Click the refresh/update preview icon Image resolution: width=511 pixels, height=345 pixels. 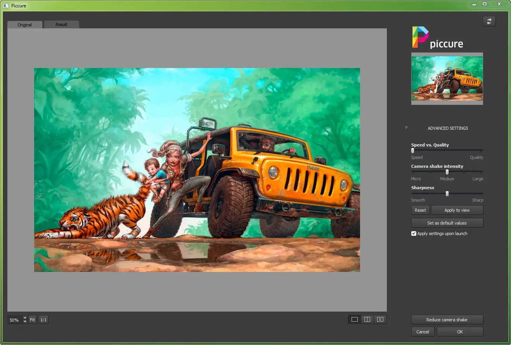click(489, 21)
